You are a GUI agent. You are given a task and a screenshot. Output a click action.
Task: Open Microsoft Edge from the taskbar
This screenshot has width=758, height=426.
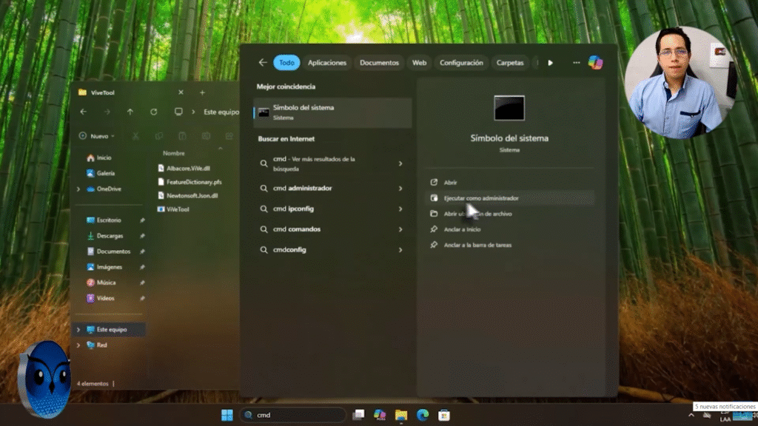[423, 415]
